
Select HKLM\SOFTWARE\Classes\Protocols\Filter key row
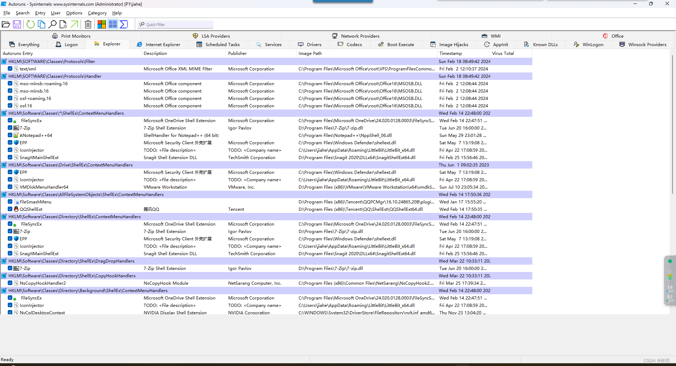click(266, 61)
